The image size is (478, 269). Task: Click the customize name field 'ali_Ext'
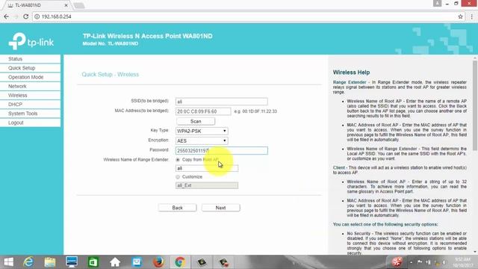207,185
